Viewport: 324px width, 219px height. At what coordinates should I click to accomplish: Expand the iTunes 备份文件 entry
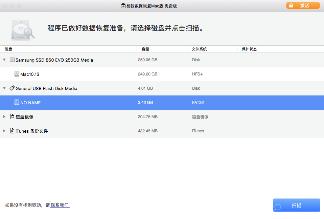coord(4,131)
